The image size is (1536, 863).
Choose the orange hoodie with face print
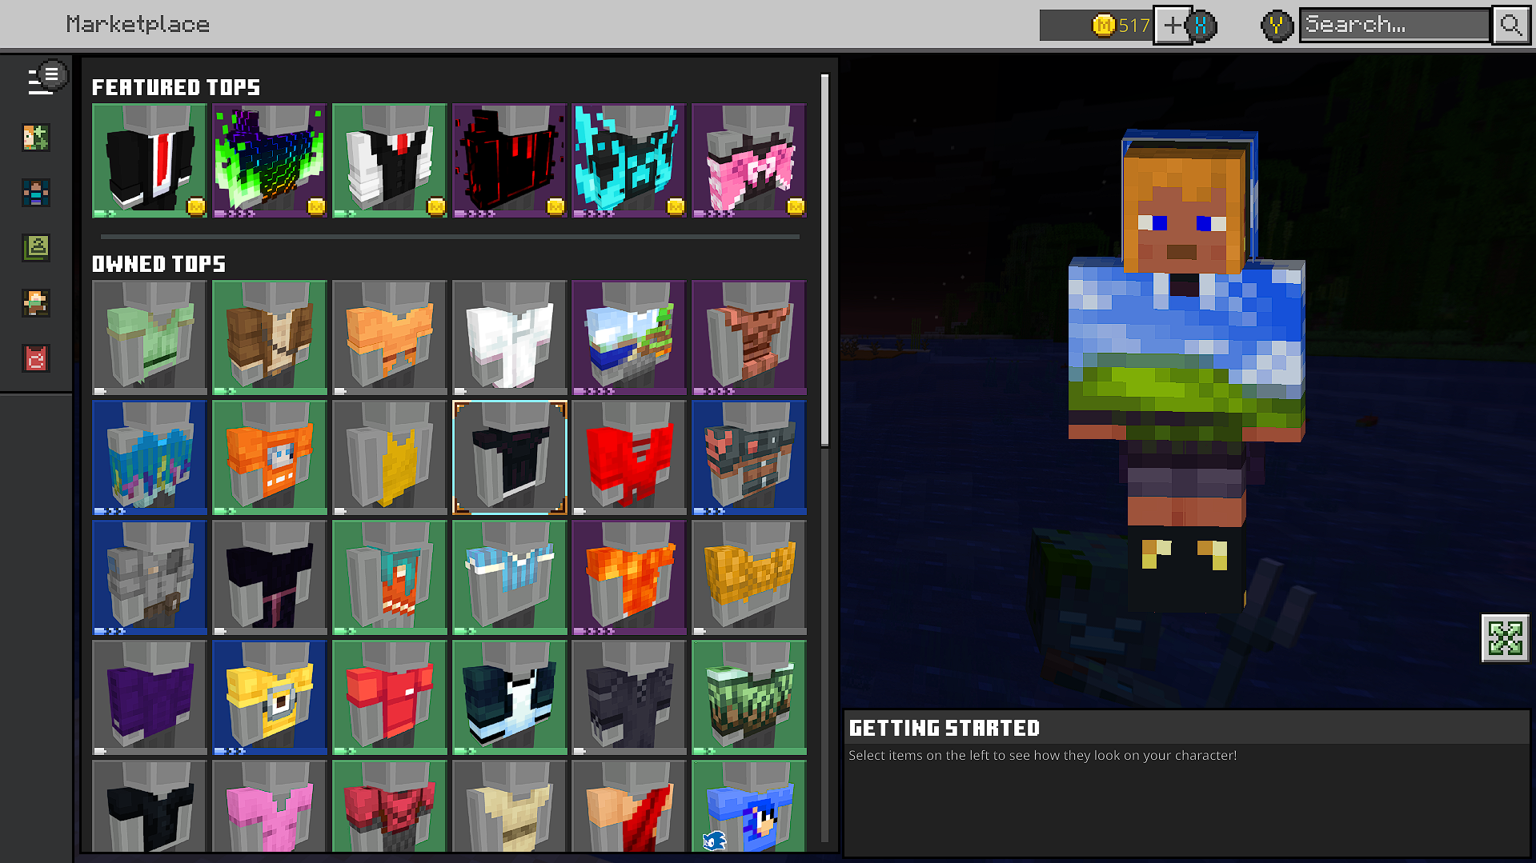[270, 457]
